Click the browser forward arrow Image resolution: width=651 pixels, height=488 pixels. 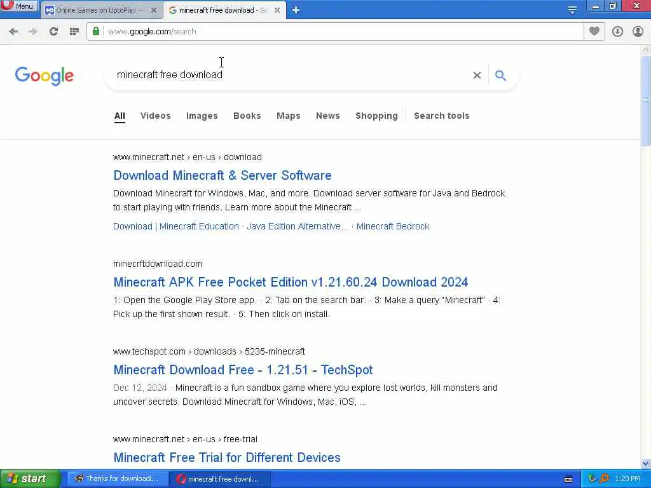point(33,32)
